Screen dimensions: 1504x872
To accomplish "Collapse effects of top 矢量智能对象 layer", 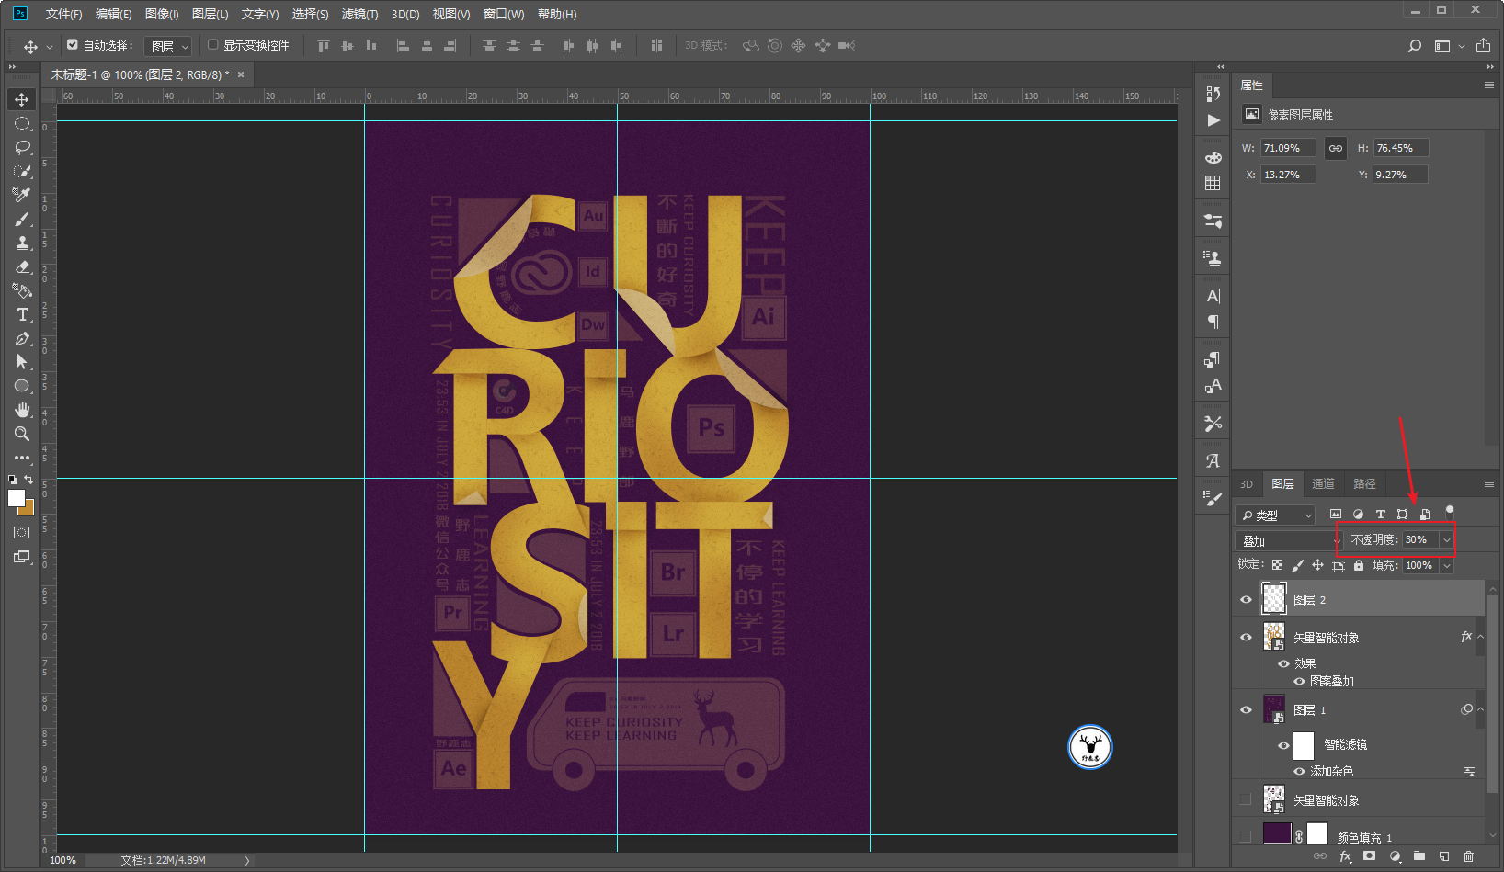I will pos(1480,637).
